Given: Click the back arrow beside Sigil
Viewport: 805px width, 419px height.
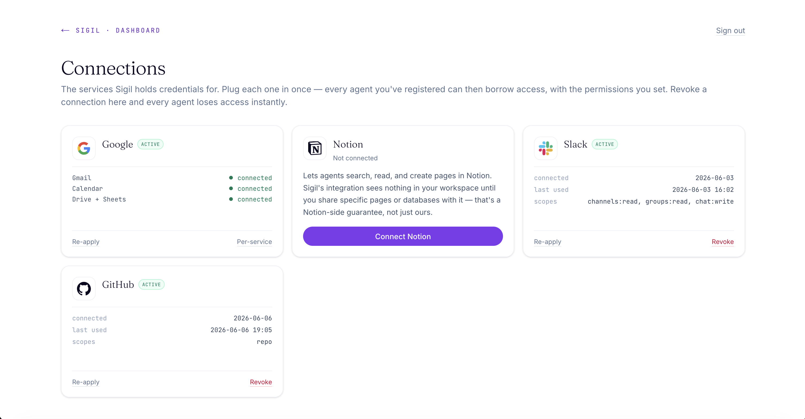Looking at the screenshot, I should 65,30.
